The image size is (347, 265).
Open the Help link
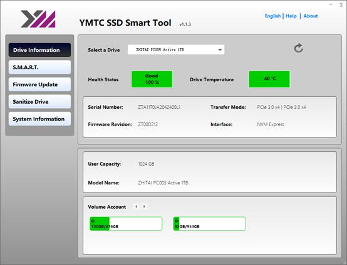(x=291, y=16)
